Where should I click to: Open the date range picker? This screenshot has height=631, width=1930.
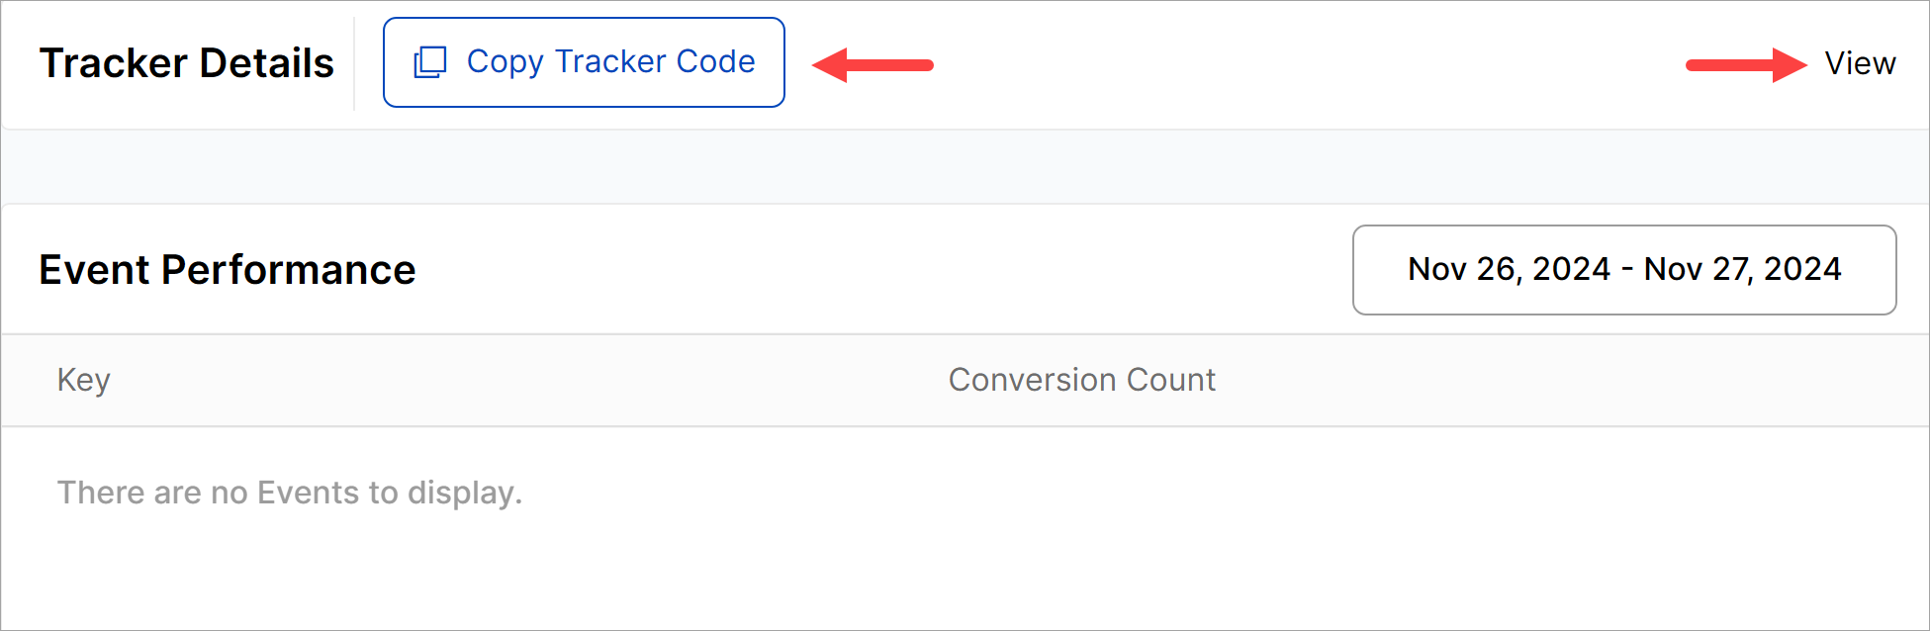pyautogui.click(x=1623, y=269)
